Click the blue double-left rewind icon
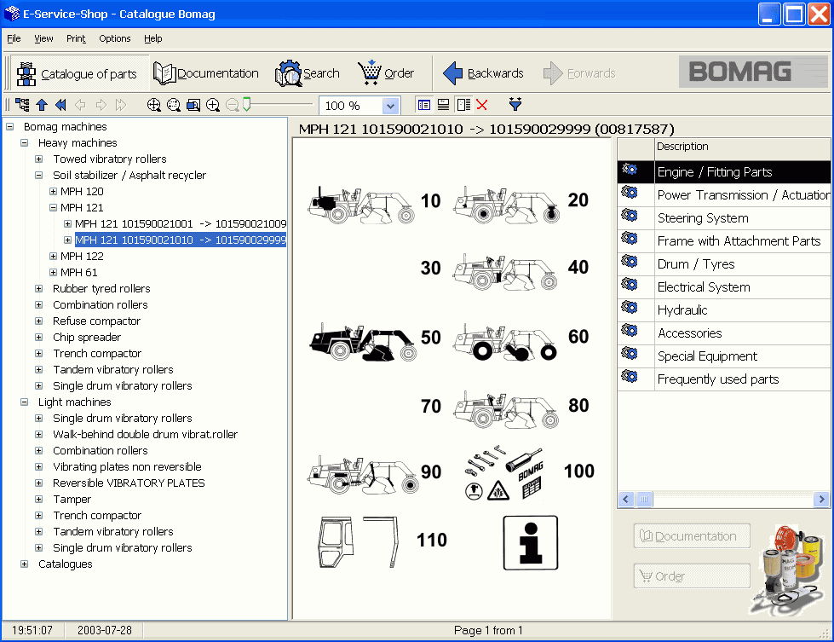834x642 pixels. (61, 105)
